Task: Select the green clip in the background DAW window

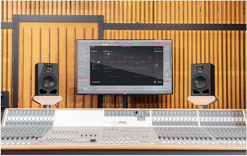Action: [x=136, y=45]
